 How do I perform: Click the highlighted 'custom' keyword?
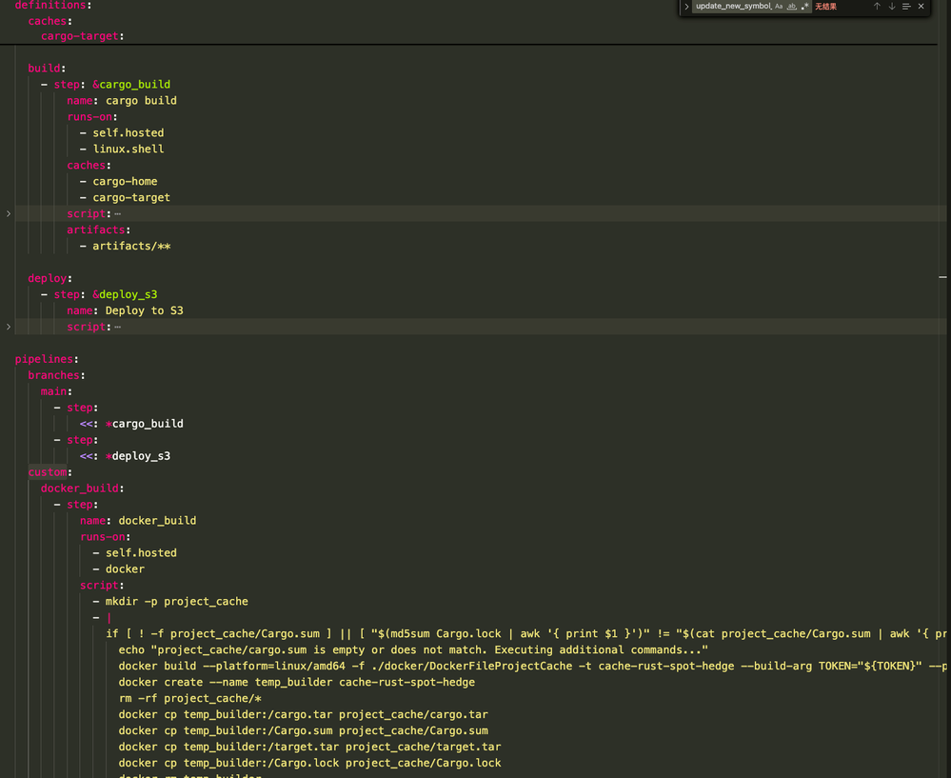(x=47, y=472)
